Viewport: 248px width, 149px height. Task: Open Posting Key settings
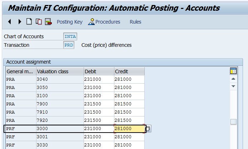pos(70,22)
